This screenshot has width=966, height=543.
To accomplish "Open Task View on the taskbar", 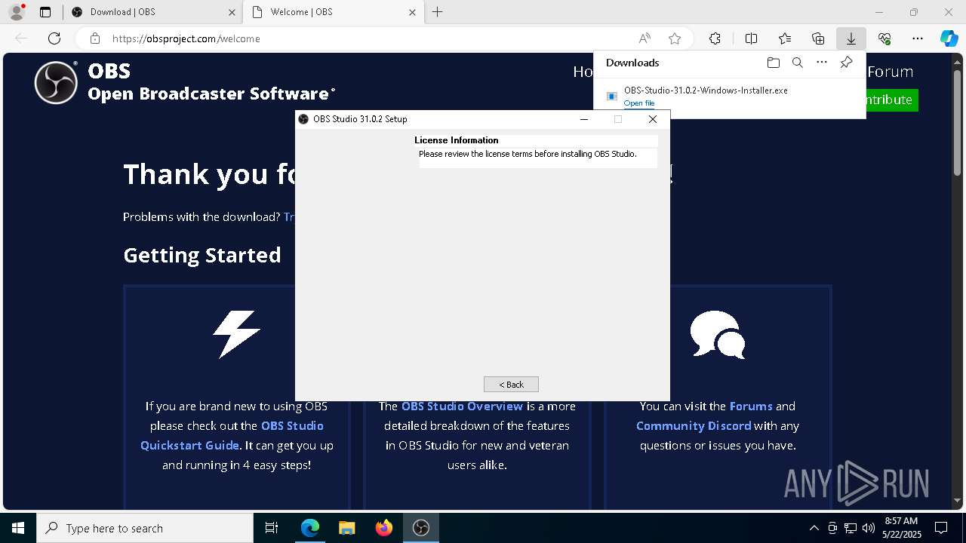I will 272,528.
